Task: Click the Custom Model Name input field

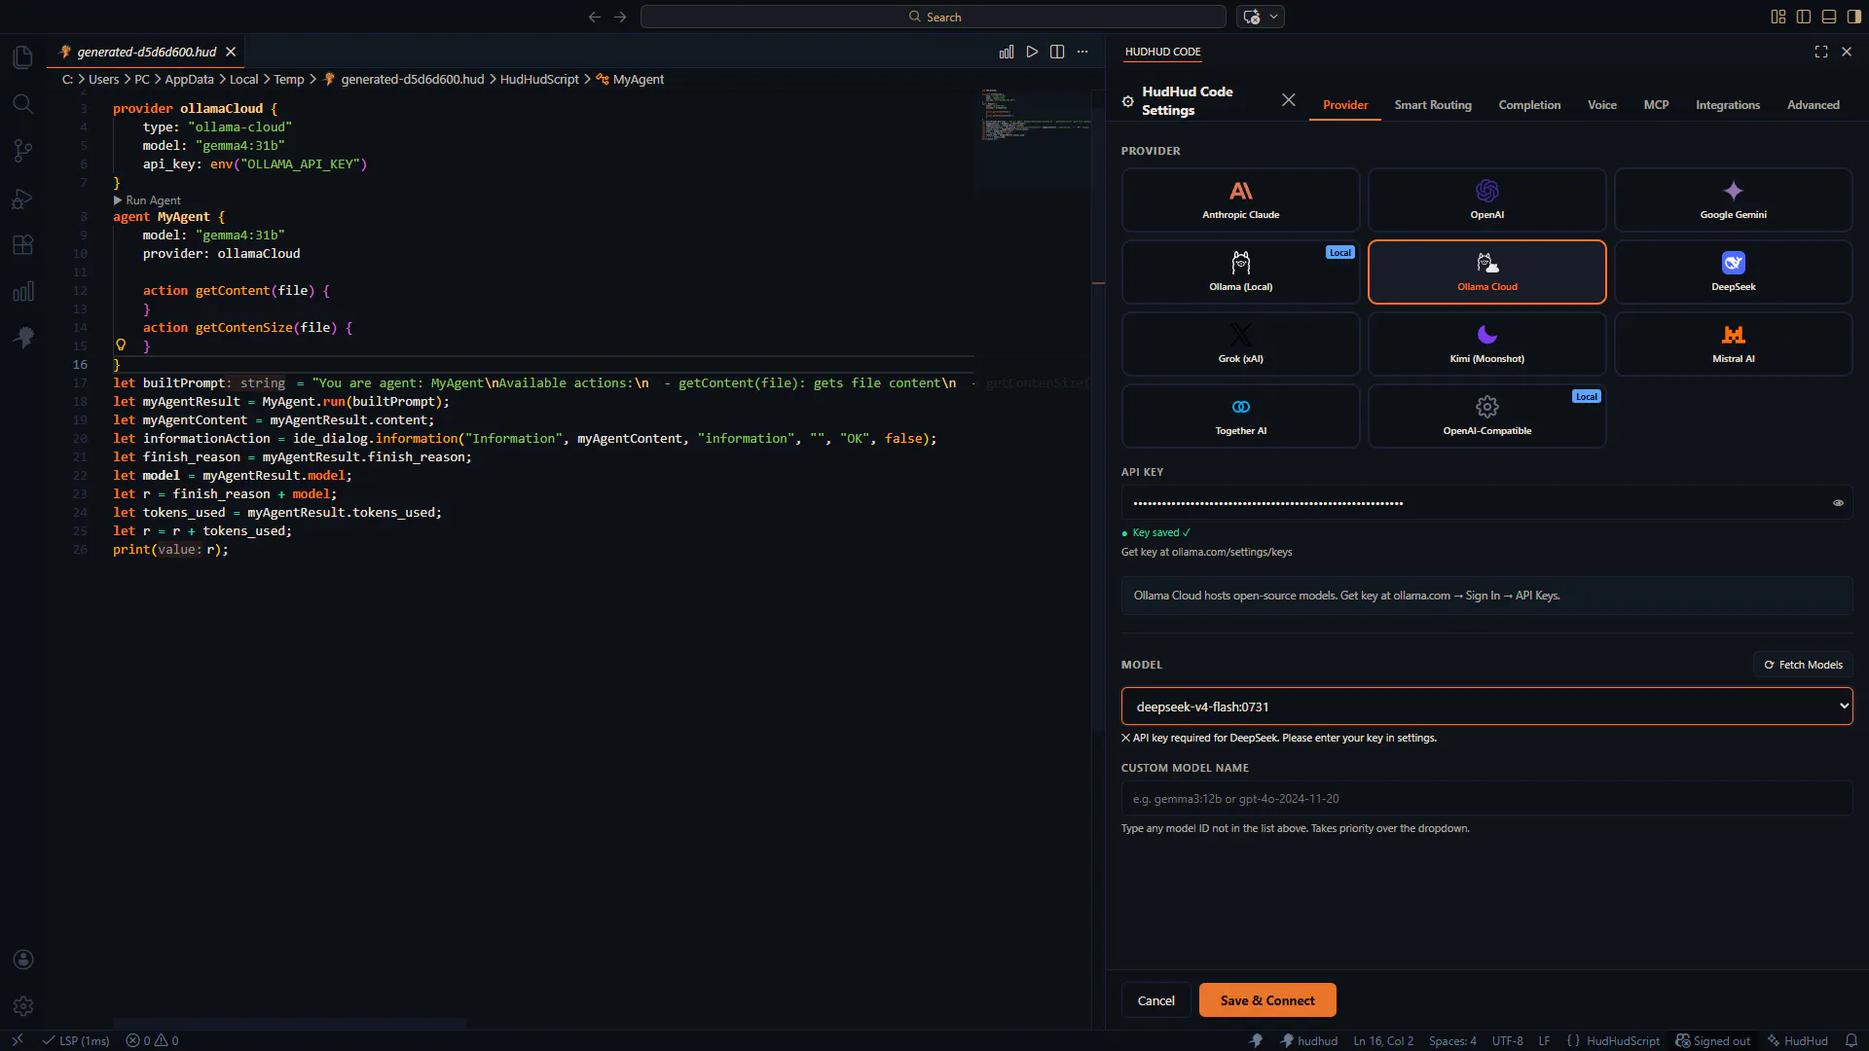Action: point(1486,799)
